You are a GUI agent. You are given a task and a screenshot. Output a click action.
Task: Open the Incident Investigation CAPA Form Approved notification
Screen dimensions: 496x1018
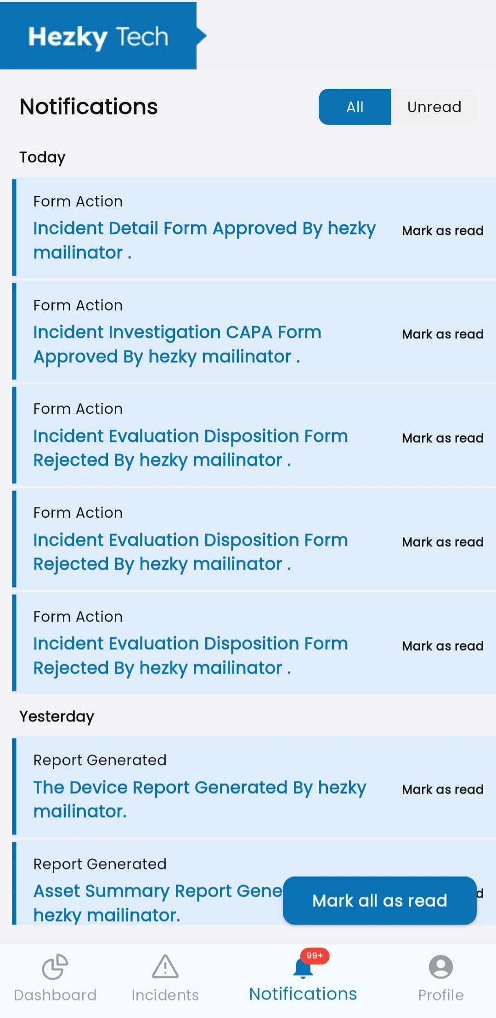tap(177, 344)
